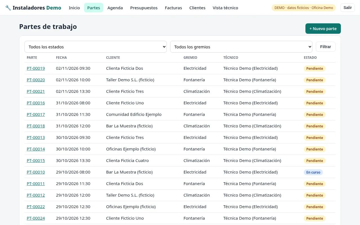Click the ESTADO column header

[x=310, y=58]
